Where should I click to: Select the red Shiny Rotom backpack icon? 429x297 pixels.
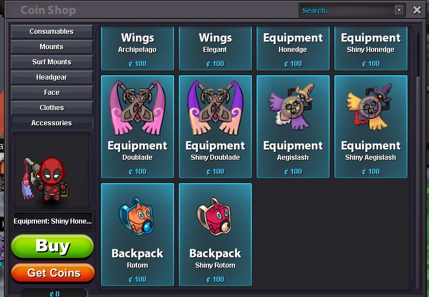(214, 216)
